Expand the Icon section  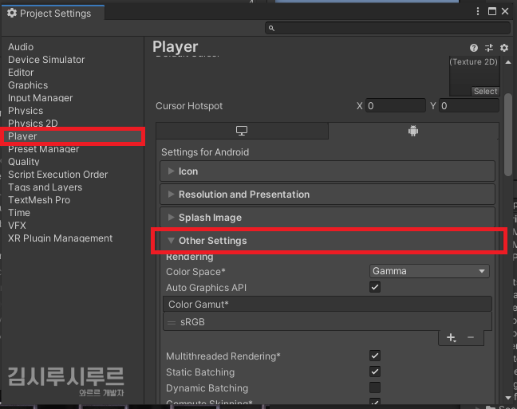(x=327, y=171)
